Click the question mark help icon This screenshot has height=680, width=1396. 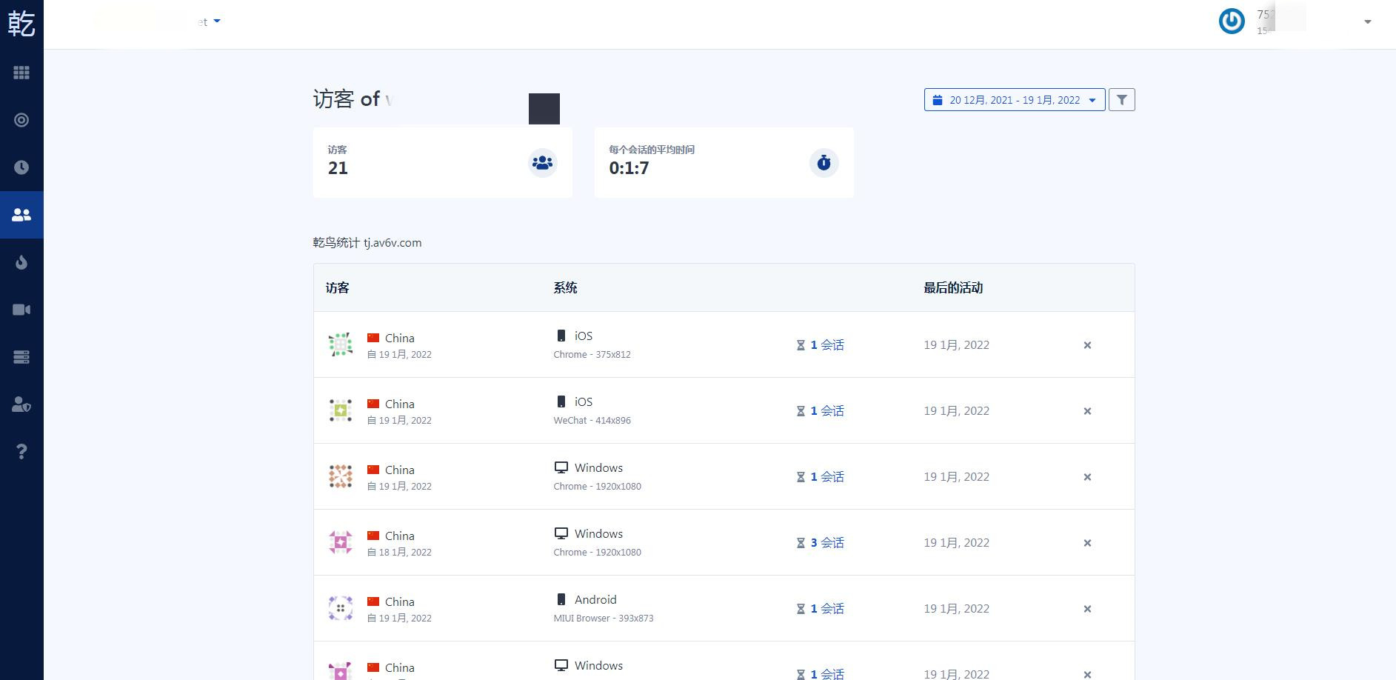pyautogui.click(x=21, y=452)
